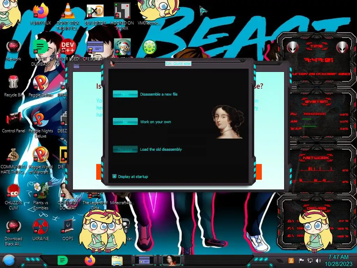The width and height of the screenshot is (357, 268).
Task: Click the Load the old disassembly label
Action: click(161, 149)
